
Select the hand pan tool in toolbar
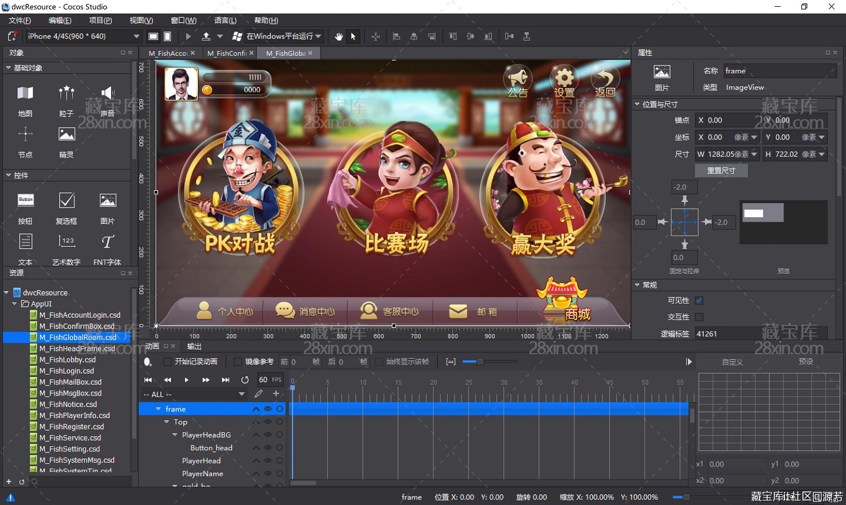pos(338,36)
